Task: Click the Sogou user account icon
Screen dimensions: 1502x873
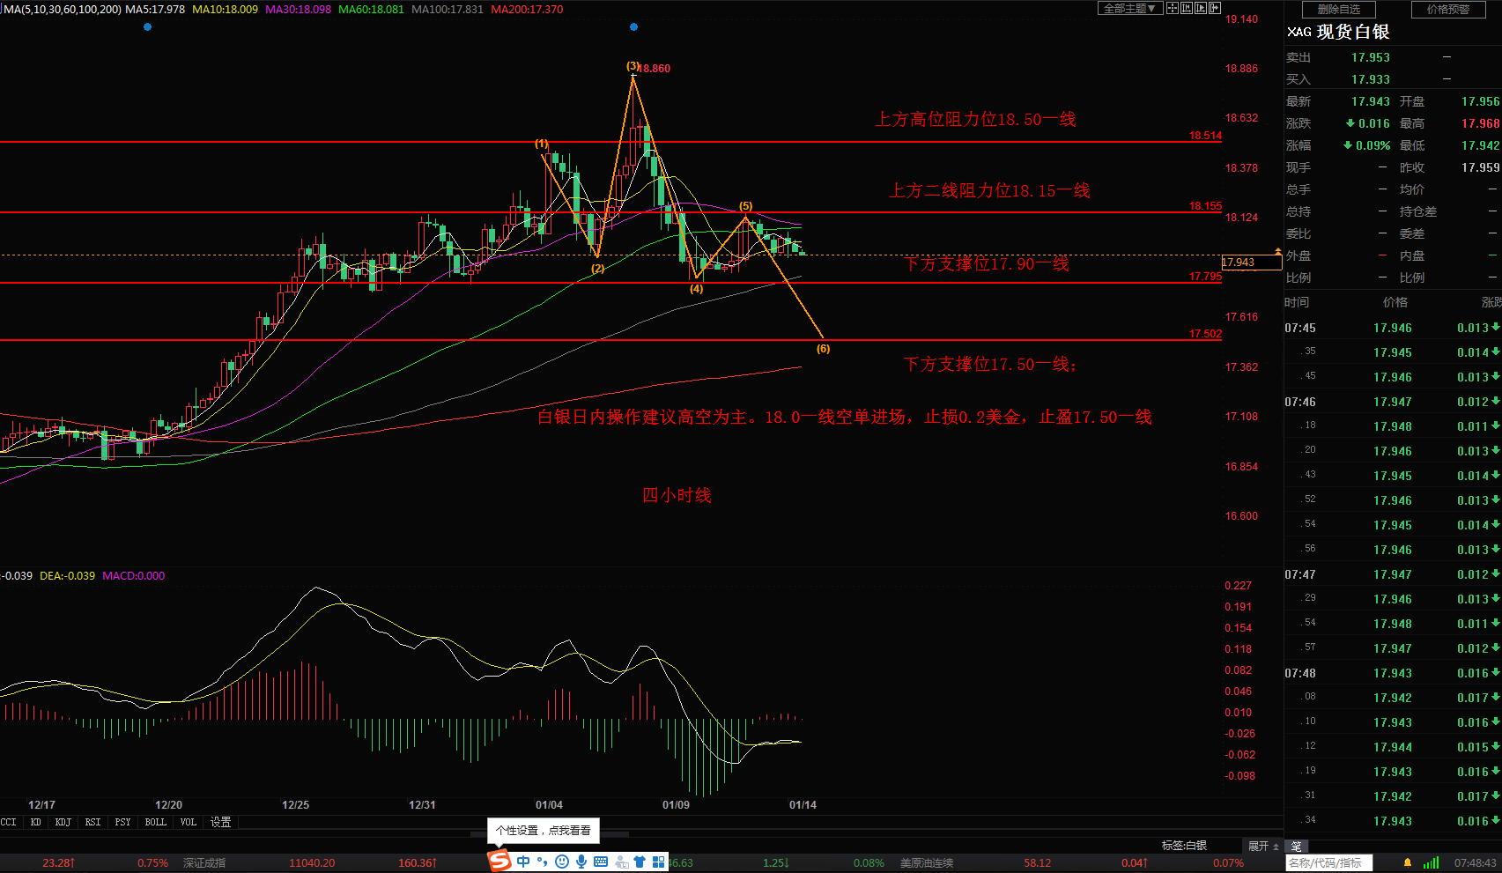Action: [621, 862]
